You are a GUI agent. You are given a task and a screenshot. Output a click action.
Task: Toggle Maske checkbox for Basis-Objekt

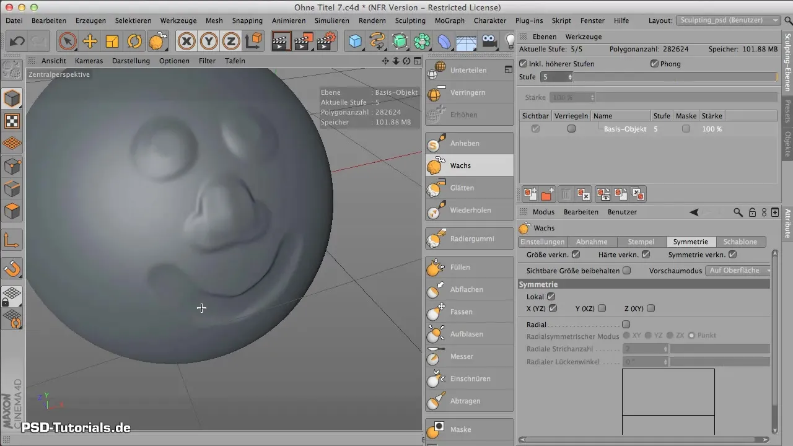point(686,129)
